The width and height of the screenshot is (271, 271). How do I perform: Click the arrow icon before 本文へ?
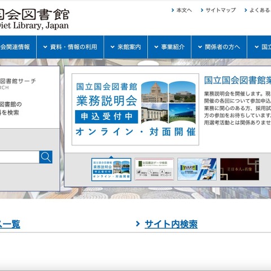pyautogui.click(x=173, y=10)
